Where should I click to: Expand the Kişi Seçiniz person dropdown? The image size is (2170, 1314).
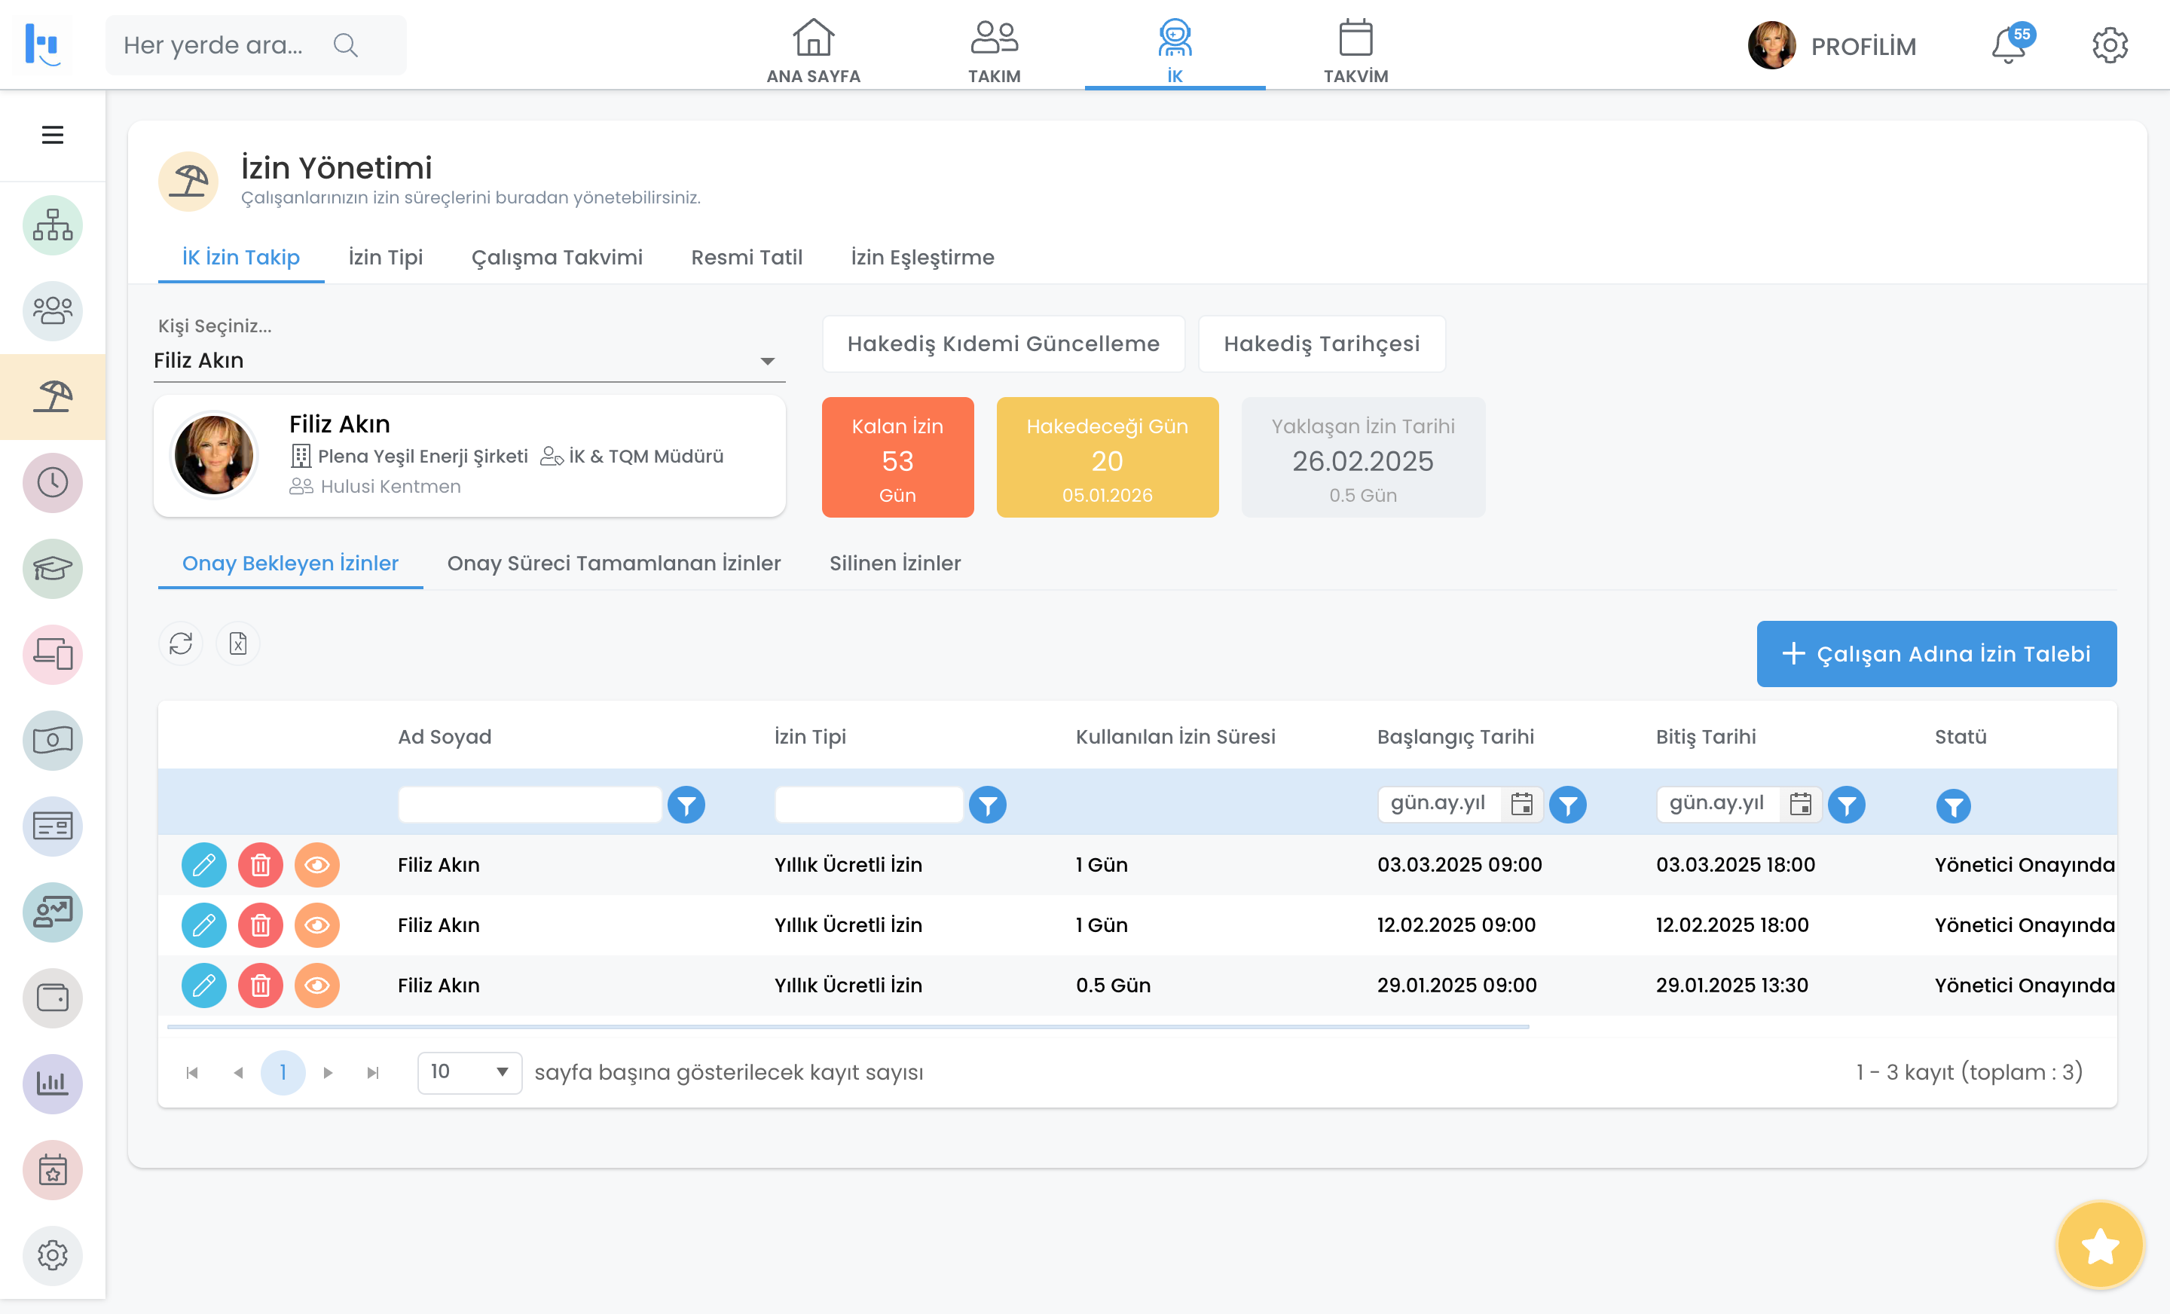[x=767, y=361]
